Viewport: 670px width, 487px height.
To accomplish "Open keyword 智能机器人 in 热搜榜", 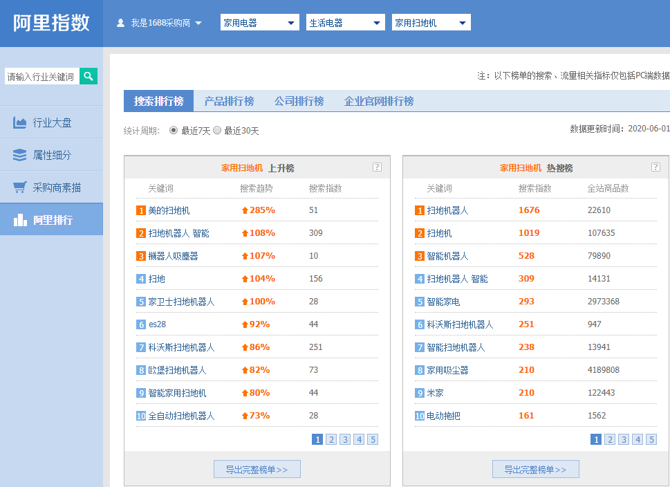I will tap(447, 256).
